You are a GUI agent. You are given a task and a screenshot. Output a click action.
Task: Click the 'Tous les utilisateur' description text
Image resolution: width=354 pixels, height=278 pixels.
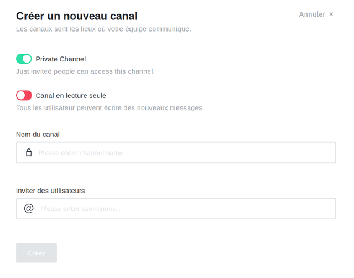pos(109,107)
